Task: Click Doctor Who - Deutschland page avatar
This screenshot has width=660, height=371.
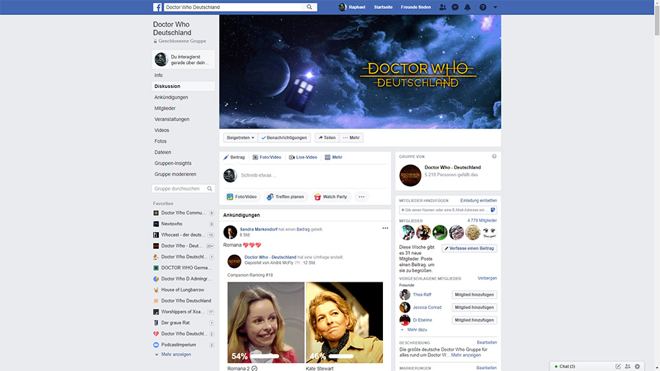Action: pos(410,175)
